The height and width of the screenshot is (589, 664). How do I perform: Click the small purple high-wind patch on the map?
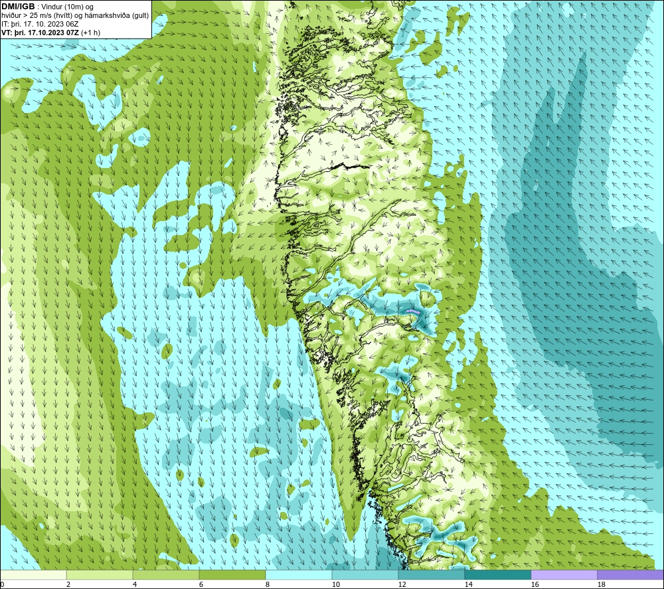[412, 311]
